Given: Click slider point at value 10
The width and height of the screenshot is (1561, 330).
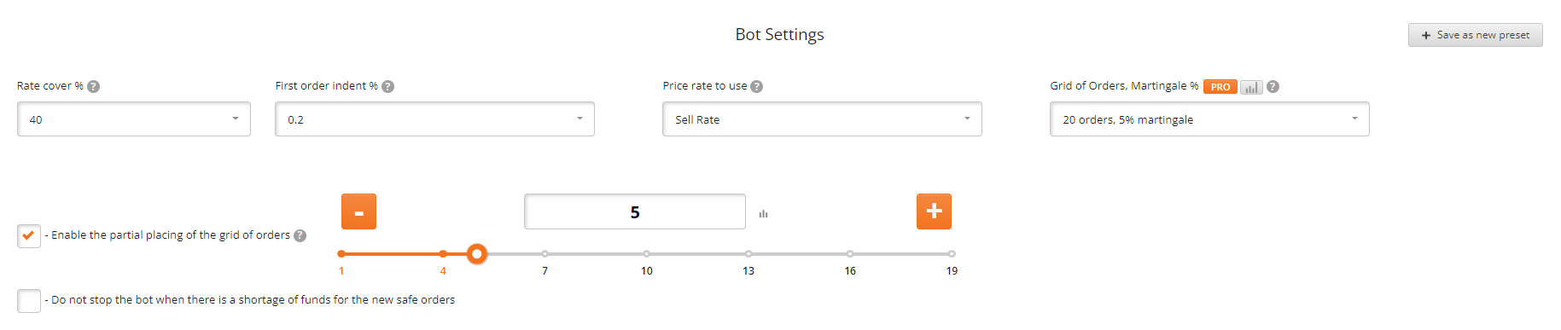Looking at the screenshot, I should pyautogui.click(x=647, y=254).
